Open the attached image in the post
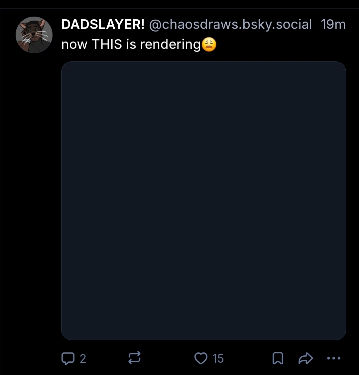The height and width of the screenshot is (375, 359). click(x=203, y=201)
